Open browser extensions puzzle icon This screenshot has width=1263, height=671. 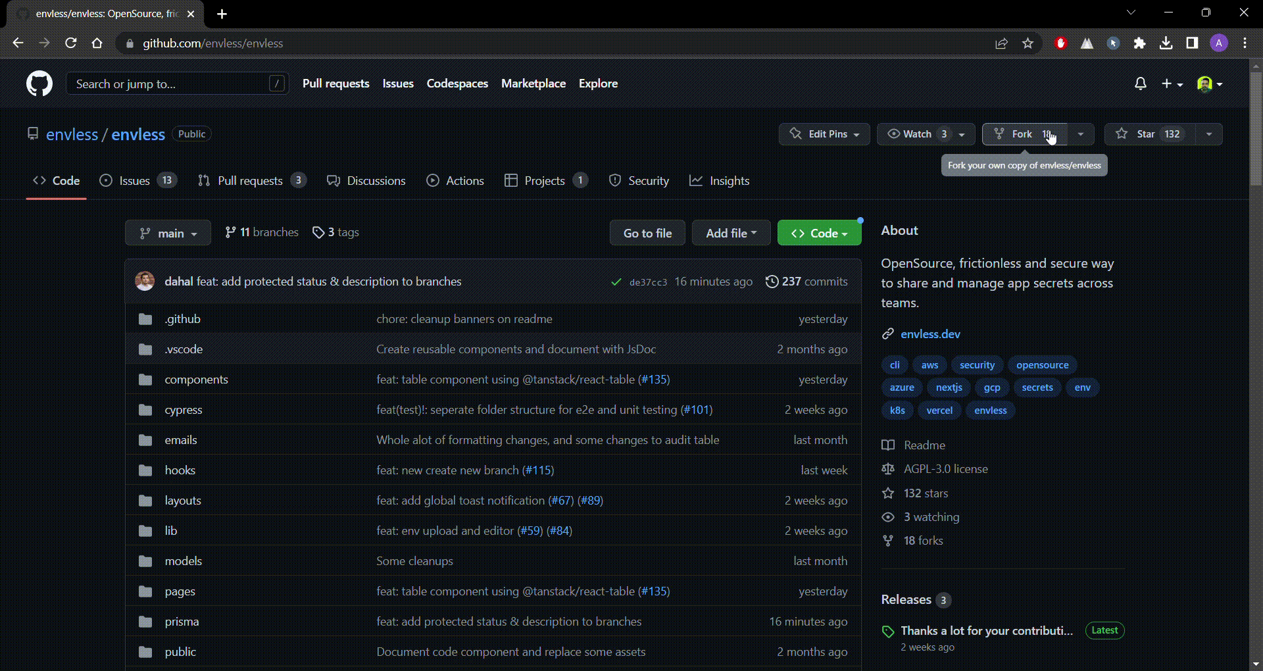click(x=1139, y=43)
